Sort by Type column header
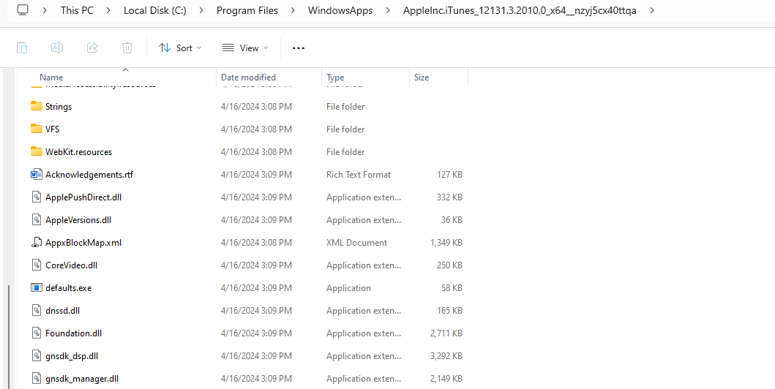Viewport: 775px width, 389px height. (x=335, y=77)
